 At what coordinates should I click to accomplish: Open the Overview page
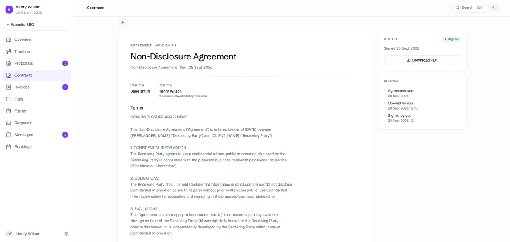tap(37, 39)
